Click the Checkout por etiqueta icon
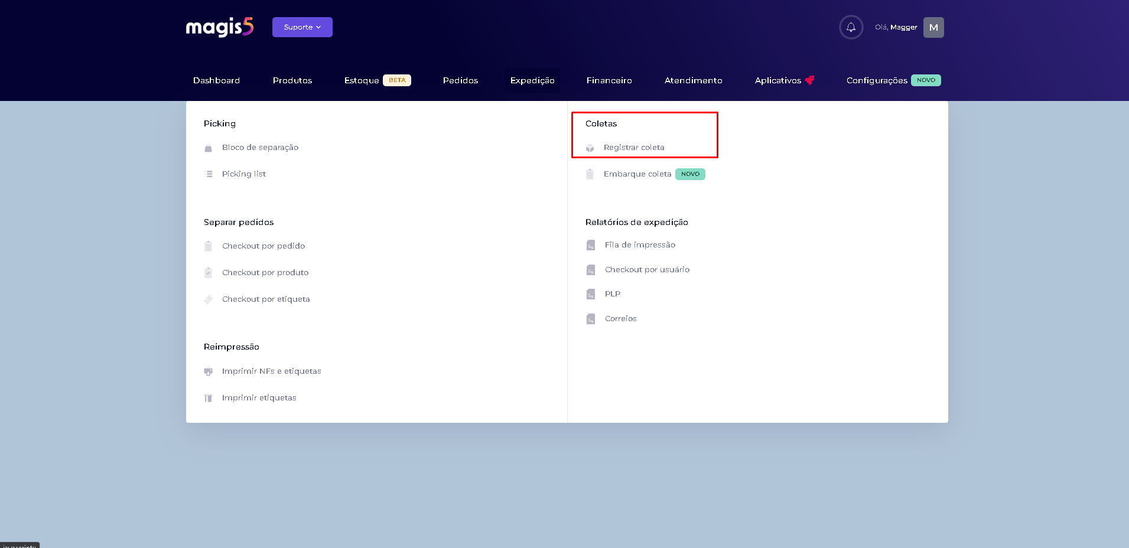 tap(208, 299)
